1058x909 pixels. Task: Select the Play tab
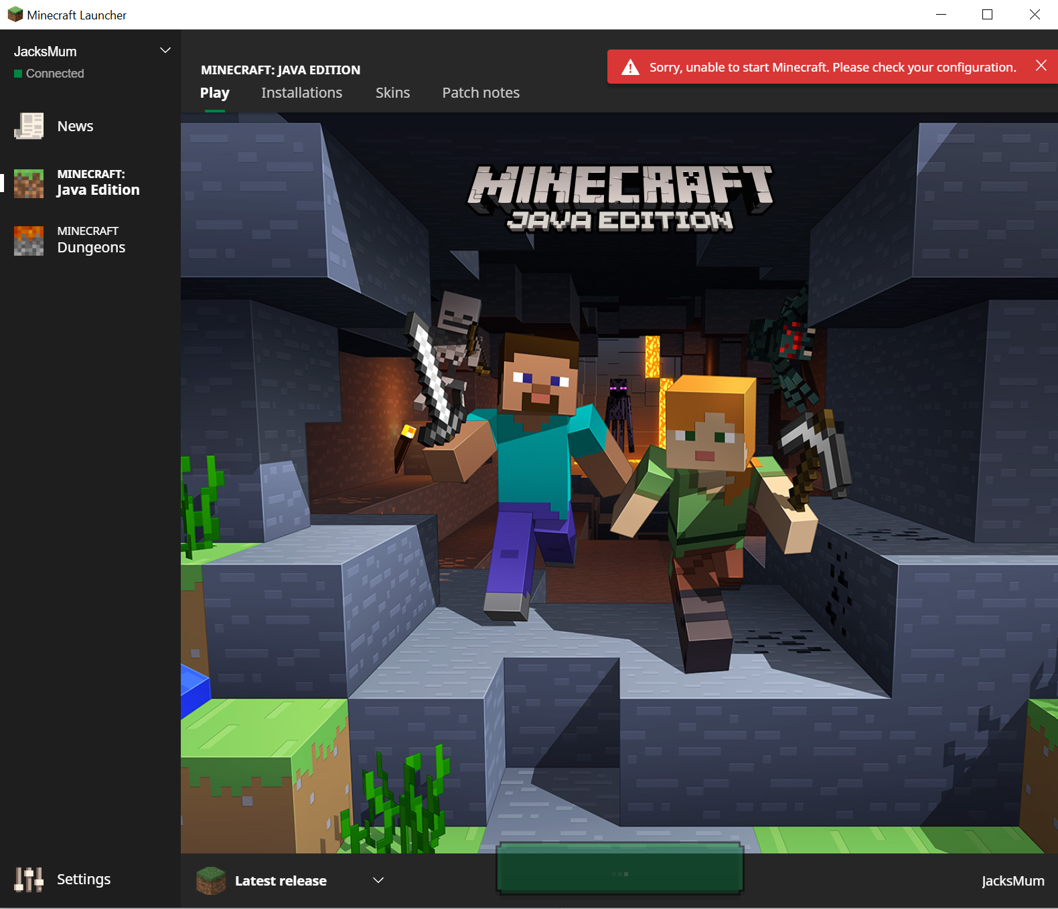point(214,93)
